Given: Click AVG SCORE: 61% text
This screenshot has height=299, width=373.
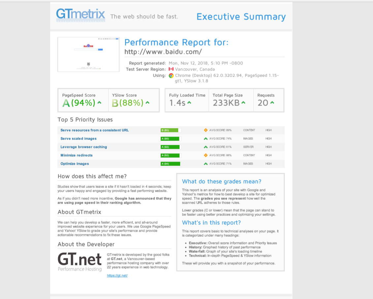Looking at the screenshot, I should (x=220, y=147).
